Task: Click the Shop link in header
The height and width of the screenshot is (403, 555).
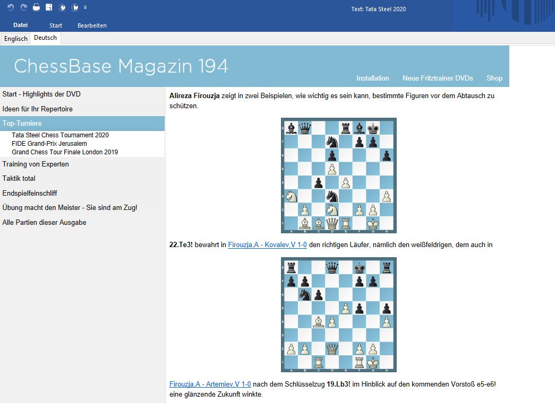Action: [494, 78]
